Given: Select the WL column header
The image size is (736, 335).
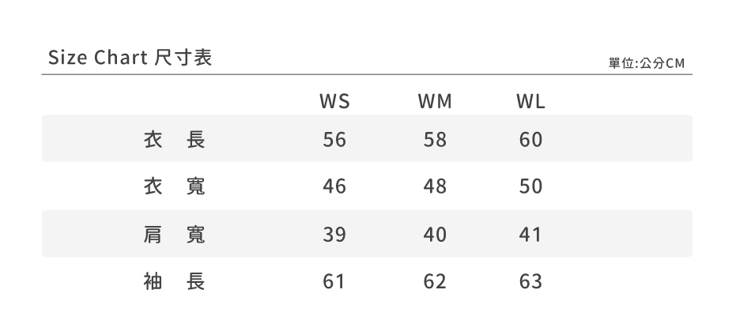Looking at the screenshot, I should pyautogui.click(x=530, y=102).
